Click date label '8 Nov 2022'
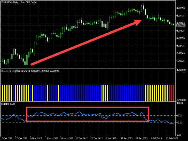 36,138
